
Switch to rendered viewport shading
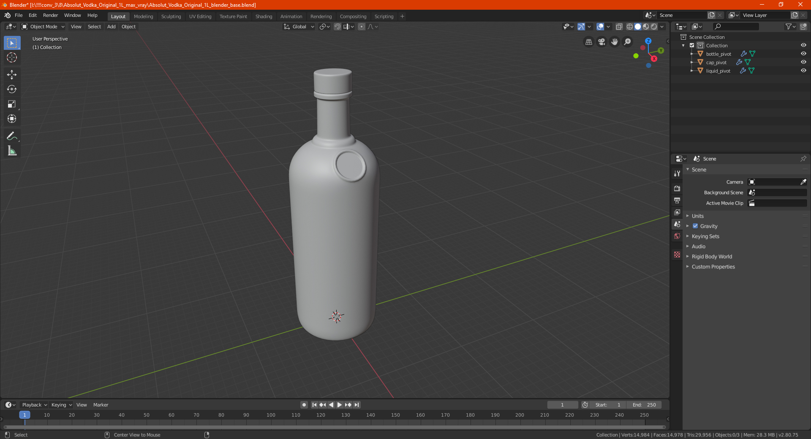click(x=654, y=27)
